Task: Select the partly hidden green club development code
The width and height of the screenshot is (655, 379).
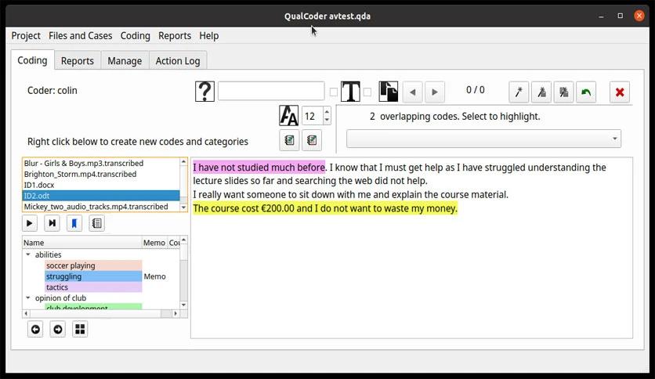Action: coord(93,307)
